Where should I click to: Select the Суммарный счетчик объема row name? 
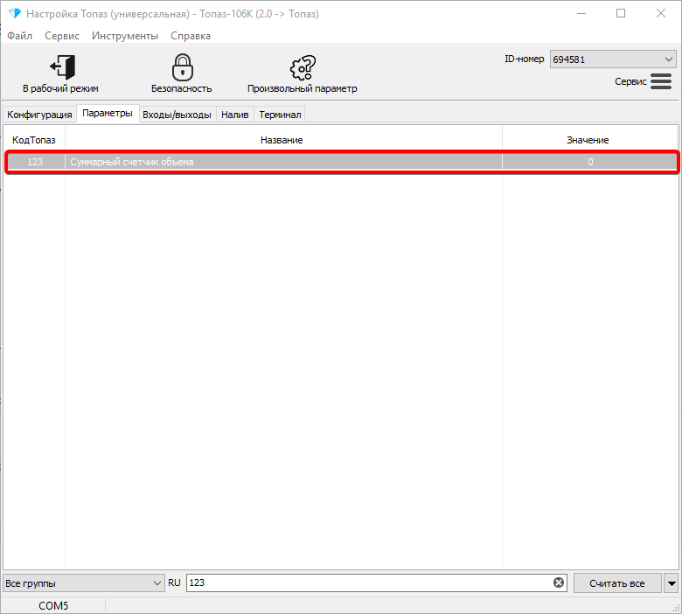(132, 162)
